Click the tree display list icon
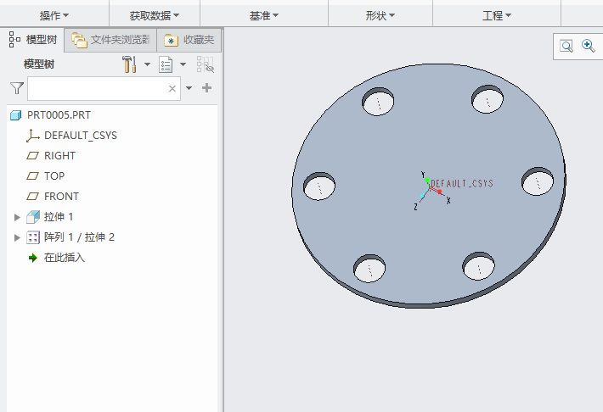The image size is (603, 412). 166,64
